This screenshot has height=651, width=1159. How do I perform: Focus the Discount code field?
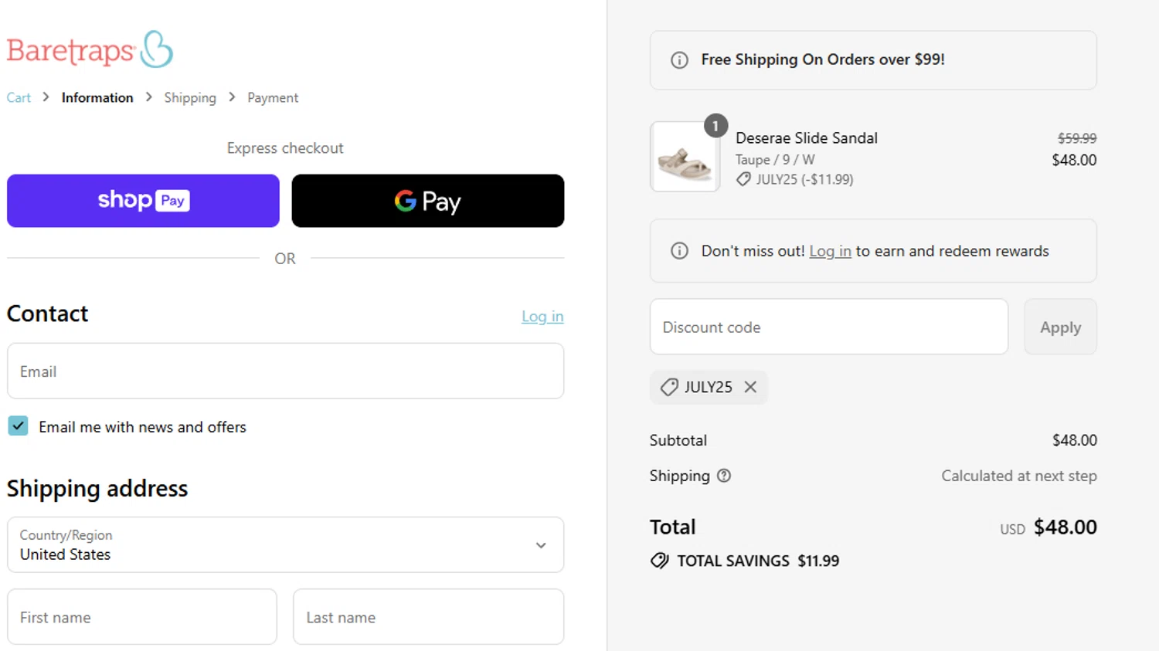[x=828, y=327]
